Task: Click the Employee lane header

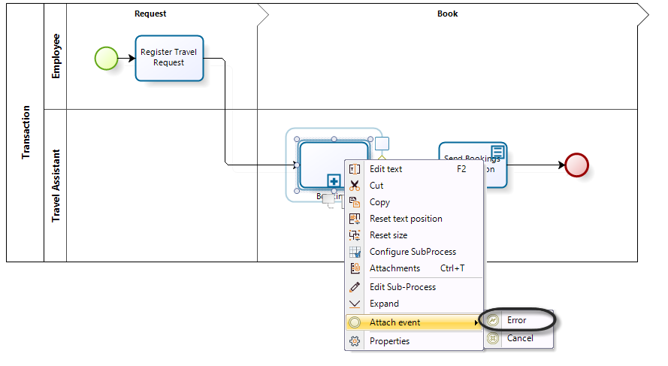Action: point(56,57)
